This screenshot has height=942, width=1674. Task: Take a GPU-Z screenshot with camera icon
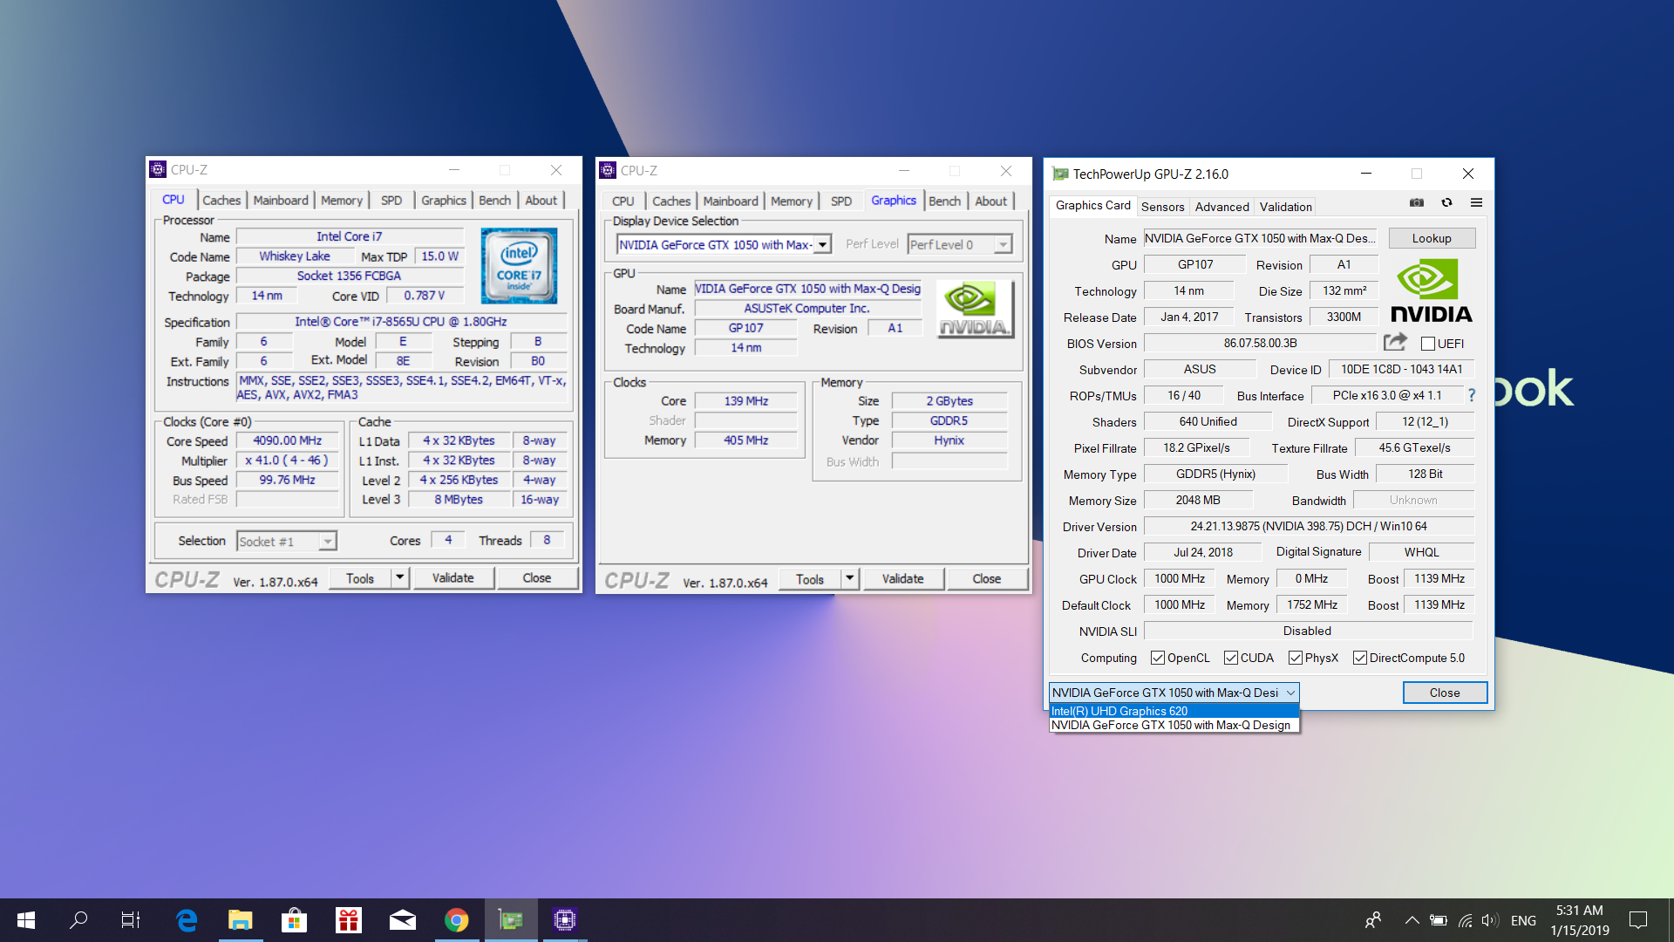(1417, 202)
